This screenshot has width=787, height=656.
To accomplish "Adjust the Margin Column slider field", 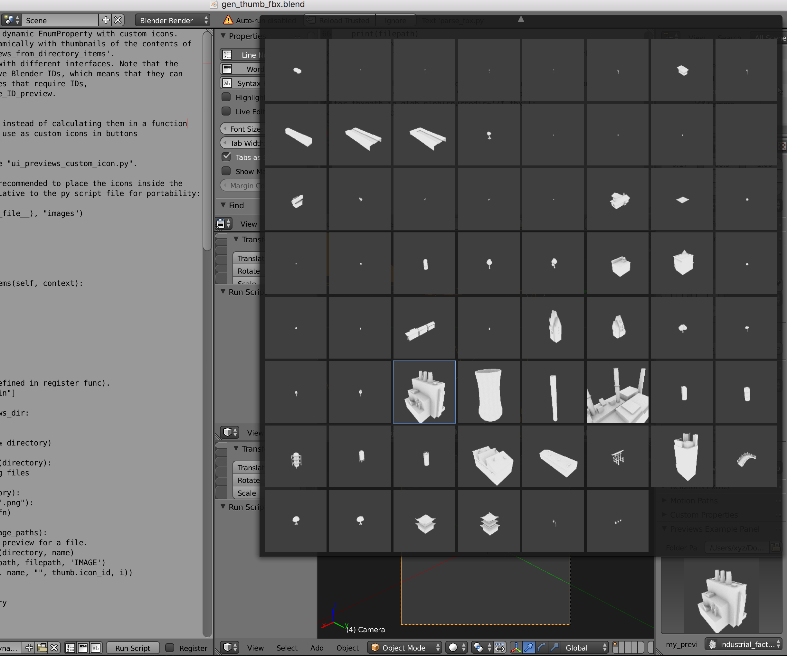I will coord(242,186).
